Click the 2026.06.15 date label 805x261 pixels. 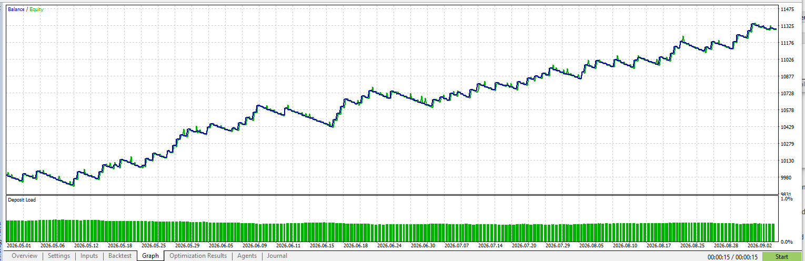click(321, 245)
